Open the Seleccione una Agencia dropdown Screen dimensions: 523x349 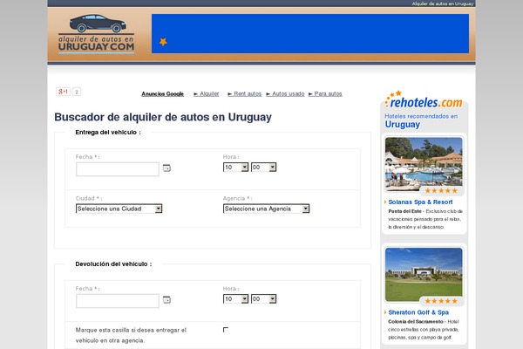click(266, 209)
